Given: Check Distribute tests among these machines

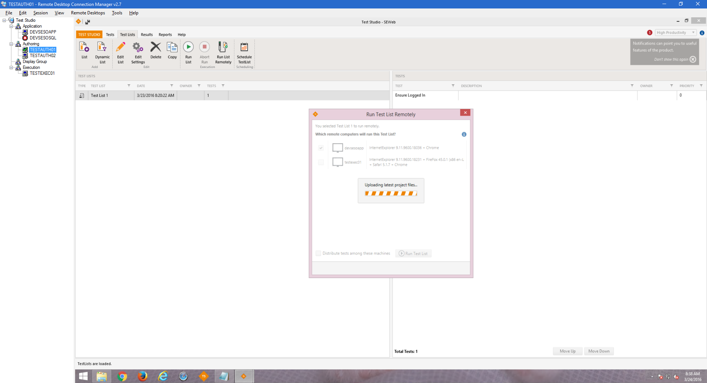Looking at the screenshot, I should pyautogui.click(x=319, y=253).
